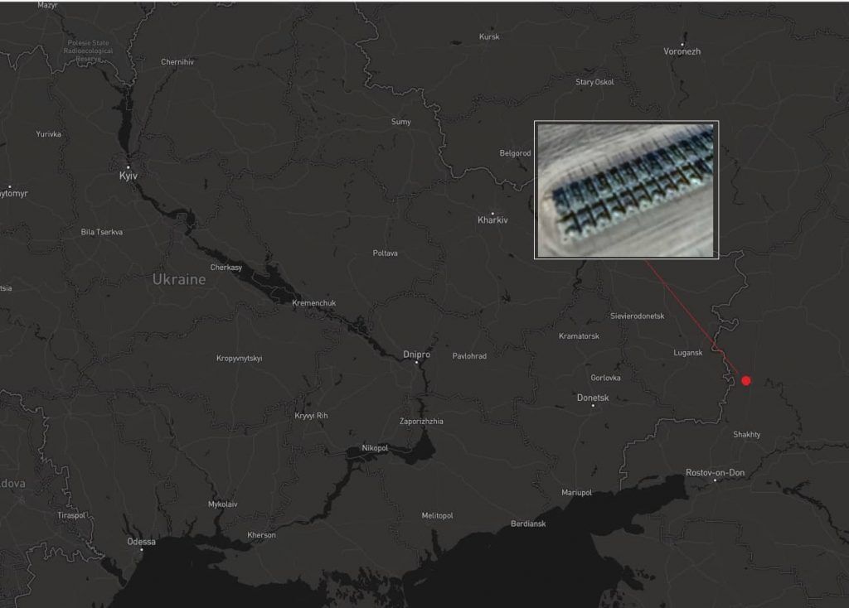The image size is (849, 608).
Task: Click the Kryvyi Rih city label
Action: tap(311, 416)
